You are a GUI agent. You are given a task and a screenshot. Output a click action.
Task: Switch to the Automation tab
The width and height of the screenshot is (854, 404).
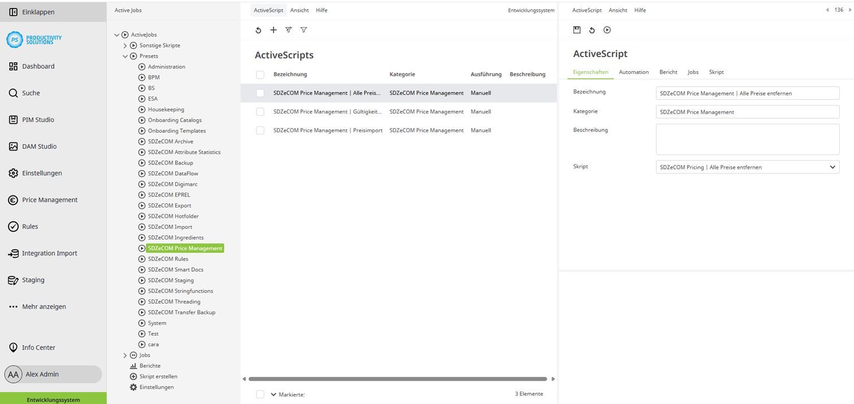pos(633,72)
